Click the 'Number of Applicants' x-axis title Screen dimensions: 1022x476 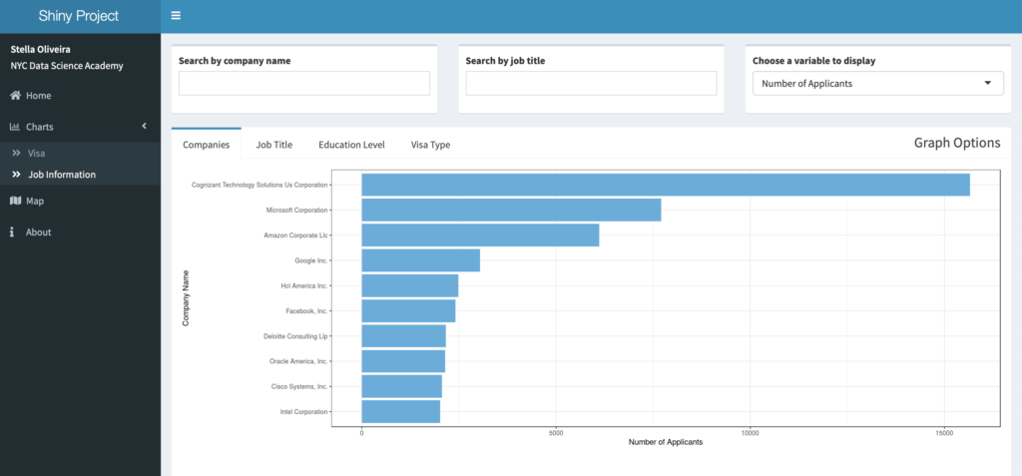pyautogui.click(x=666, y=442)
